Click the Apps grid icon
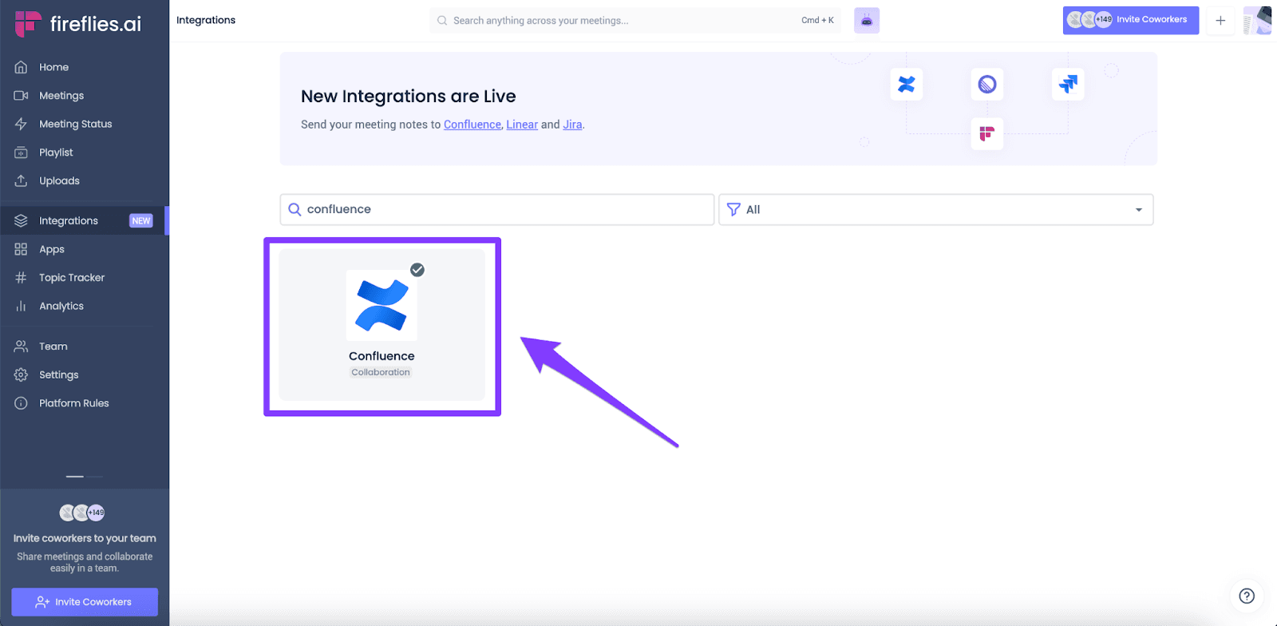1277x626 pixels. click(21, 249)
